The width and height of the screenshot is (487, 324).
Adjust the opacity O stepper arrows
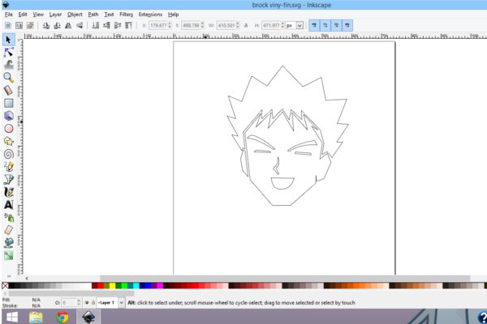[x=78, y=303]
